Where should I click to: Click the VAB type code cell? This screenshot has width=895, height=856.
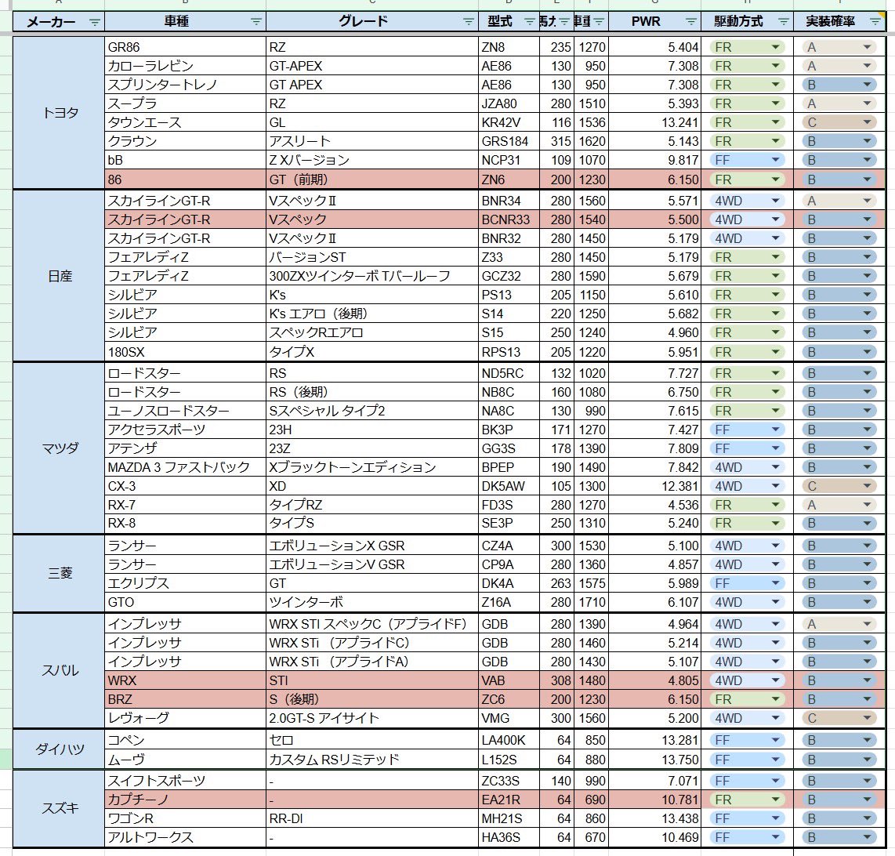point(509,680)
